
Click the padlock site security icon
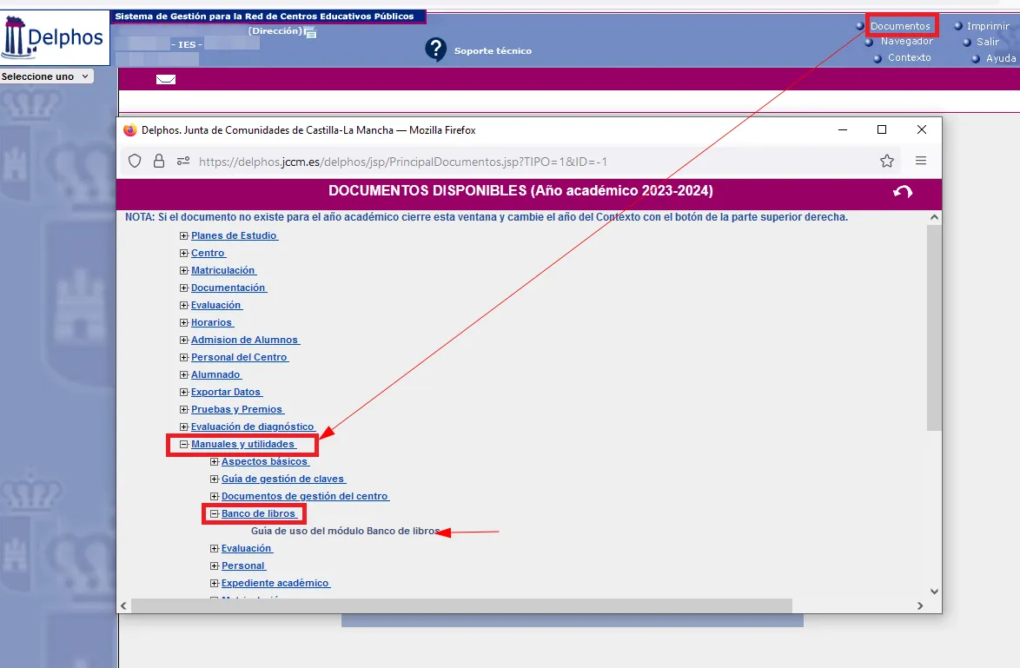tap(158, 161)
